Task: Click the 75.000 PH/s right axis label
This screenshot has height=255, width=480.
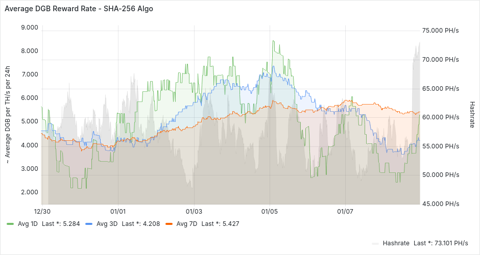Action: pyautogui.click(x=441, y=31)
